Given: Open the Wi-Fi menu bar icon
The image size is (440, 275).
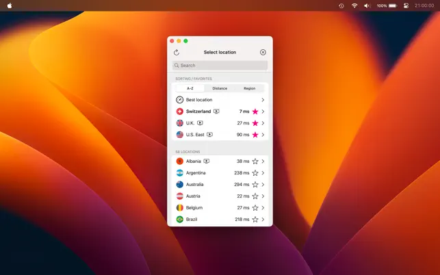Looking at the screenshot, I should [x=354, y=5].
